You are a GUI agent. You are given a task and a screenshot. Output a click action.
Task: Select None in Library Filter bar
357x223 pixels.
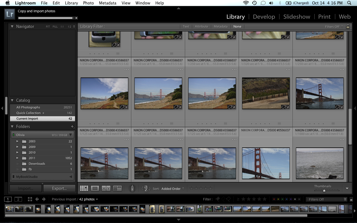coord(237,26)
